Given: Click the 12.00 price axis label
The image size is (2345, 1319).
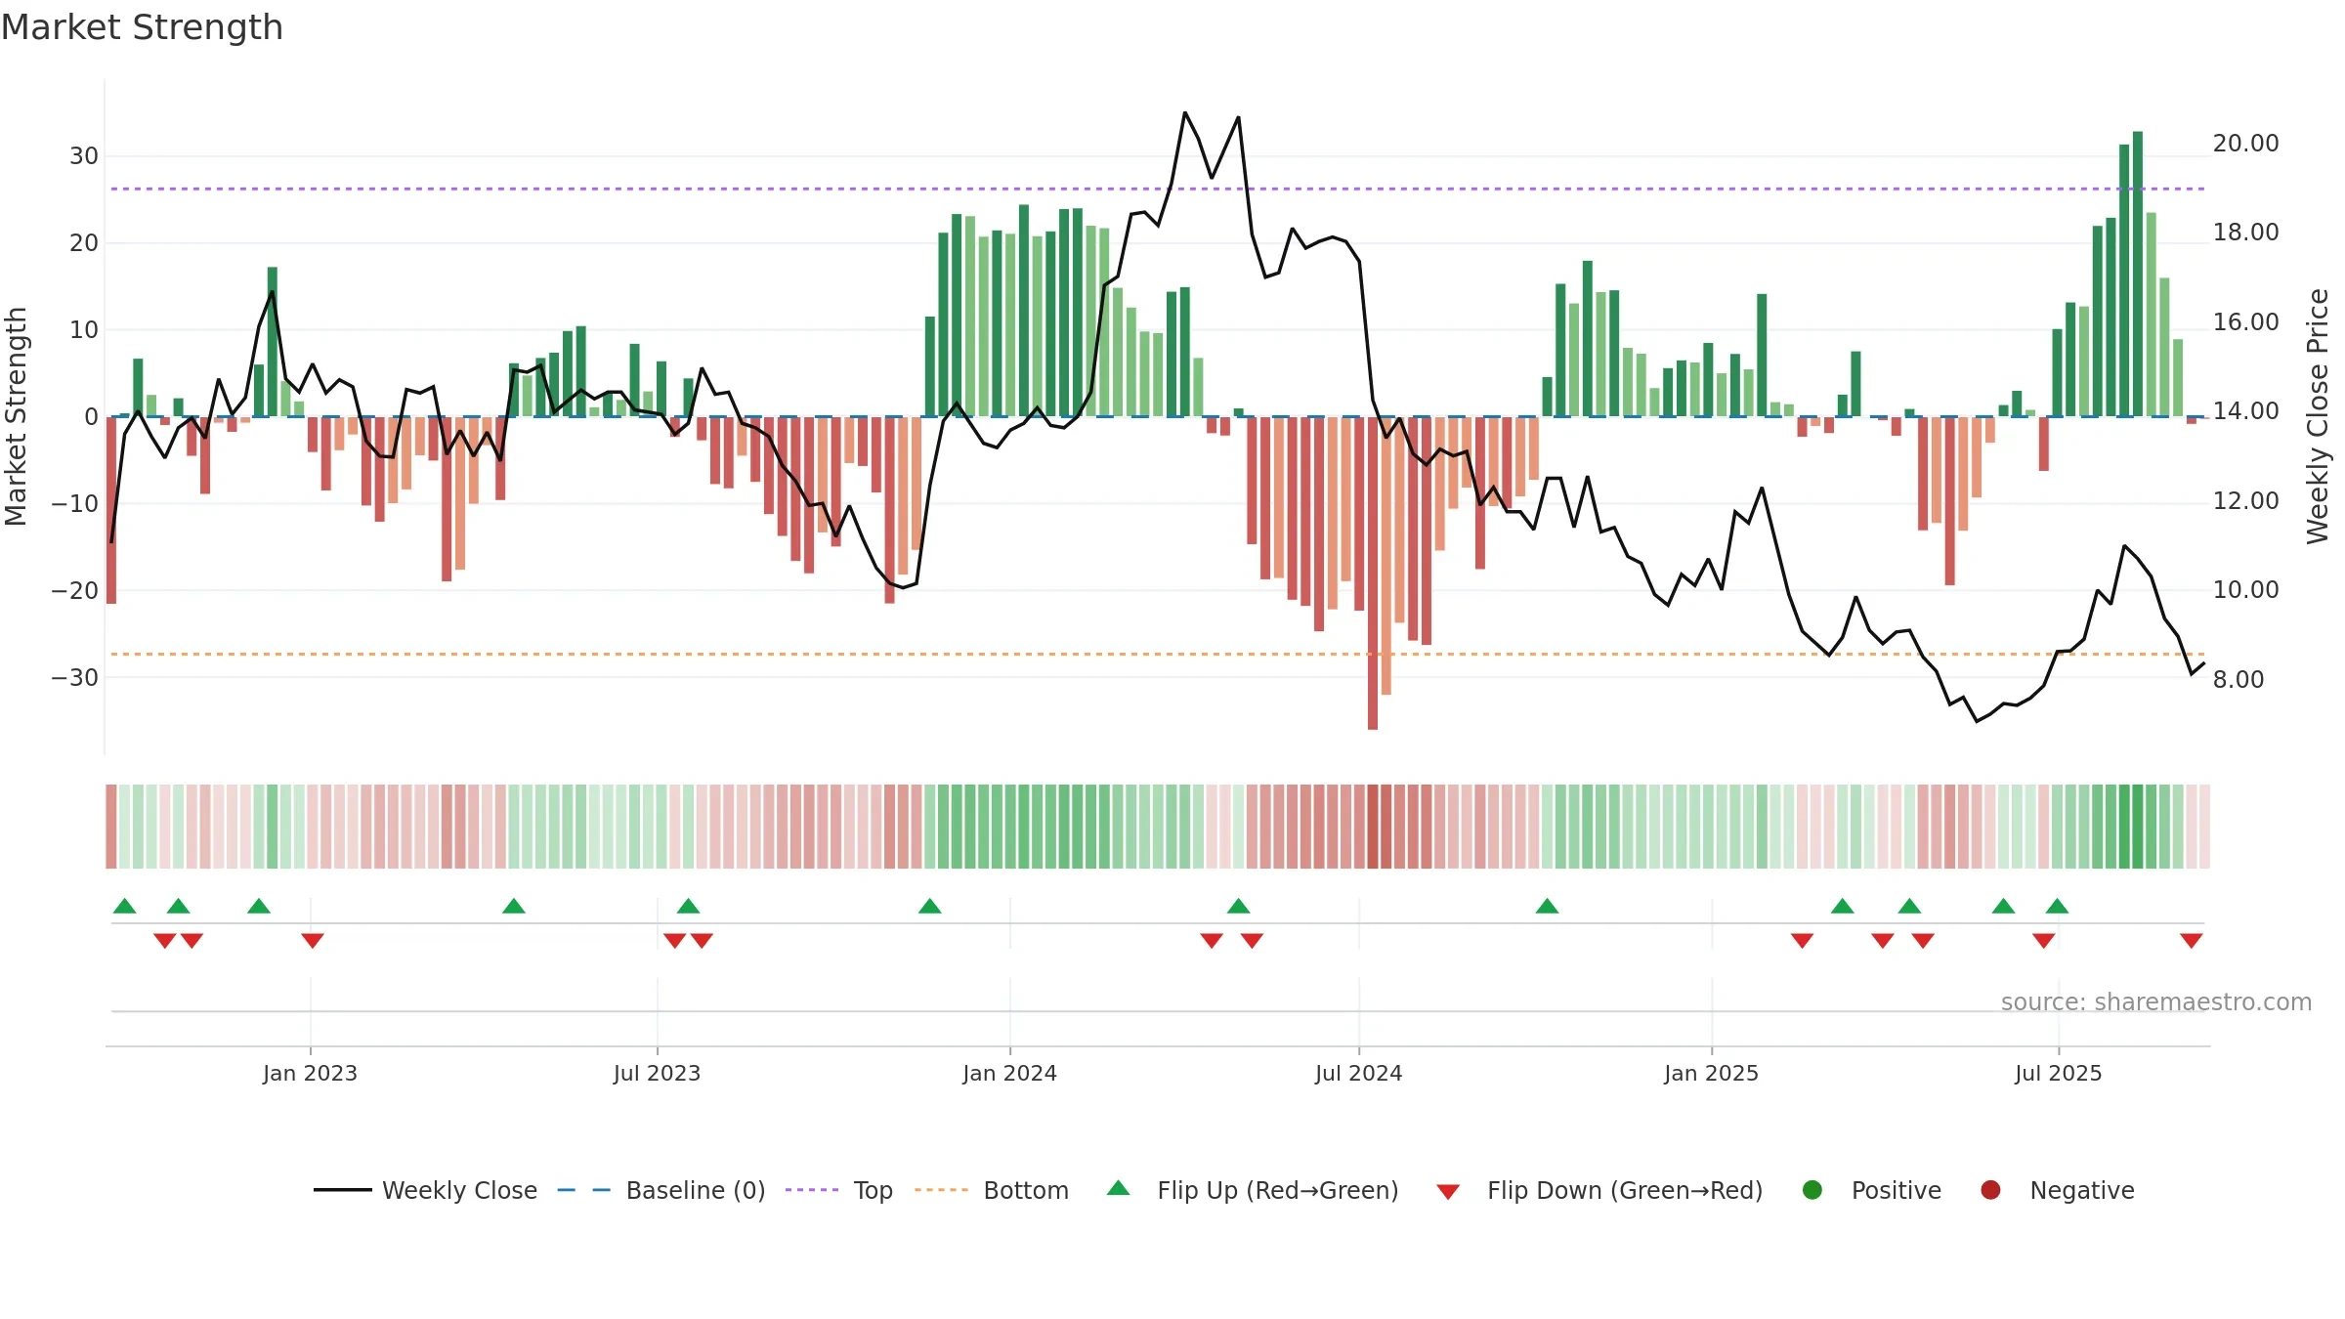Looking at the screenshot, I should (2245, 501).
